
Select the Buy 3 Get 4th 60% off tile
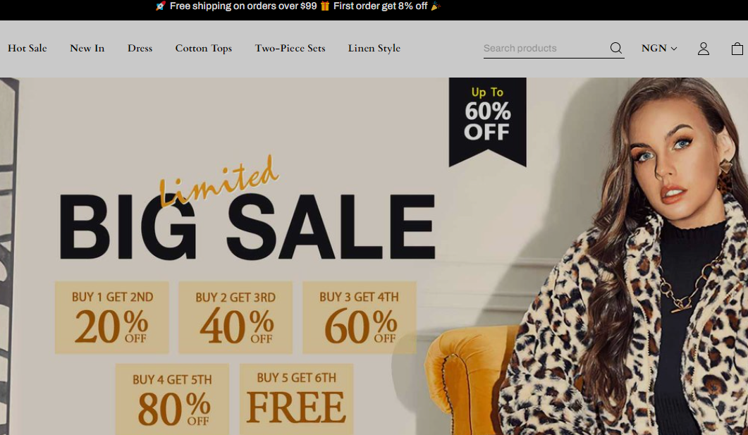[360, 318]
